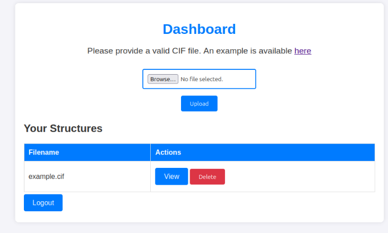This screenshot has height=233, width=388.
Task: Click blank area right of the Logout button
Action: (x=212, y=203)
